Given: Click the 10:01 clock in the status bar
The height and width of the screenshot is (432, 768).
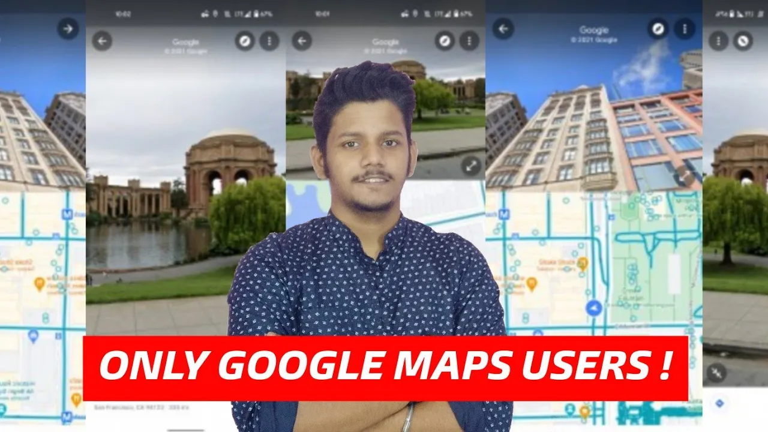Looking at the screenshot, I should point(323,13).
